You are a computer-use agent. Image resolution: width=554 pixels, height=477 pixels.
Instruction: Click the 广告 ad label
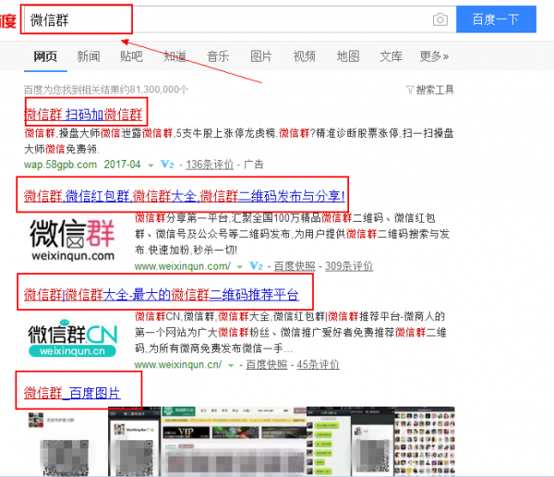[x=253, y=165]
